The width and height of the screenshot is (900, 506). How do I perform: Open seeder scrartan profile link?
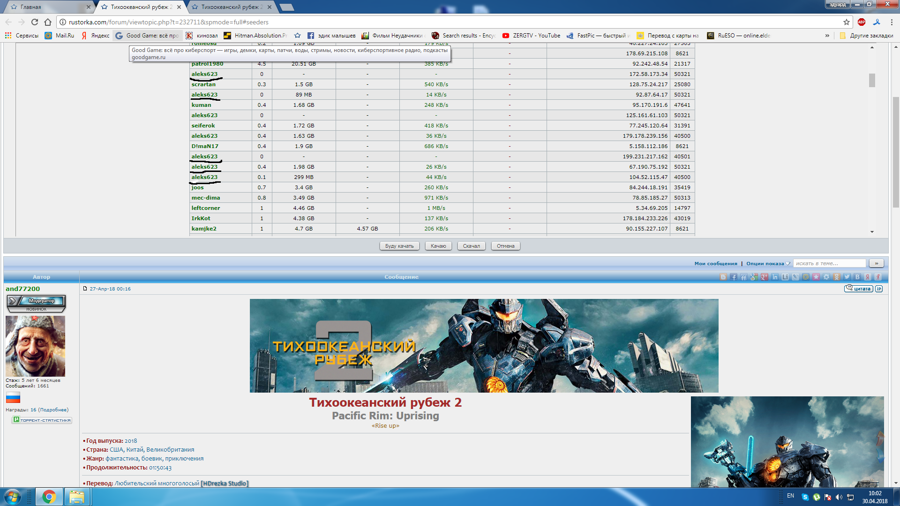pyautogui.click(x=203, y=84)
